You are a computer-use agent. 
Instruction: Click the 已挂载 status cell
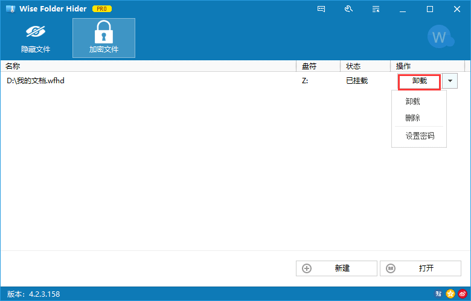[x=357, y=81]
